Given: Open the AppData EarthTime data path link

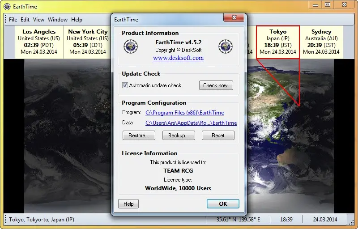Looking at the screenshot, I should click(x=191, y=123).
